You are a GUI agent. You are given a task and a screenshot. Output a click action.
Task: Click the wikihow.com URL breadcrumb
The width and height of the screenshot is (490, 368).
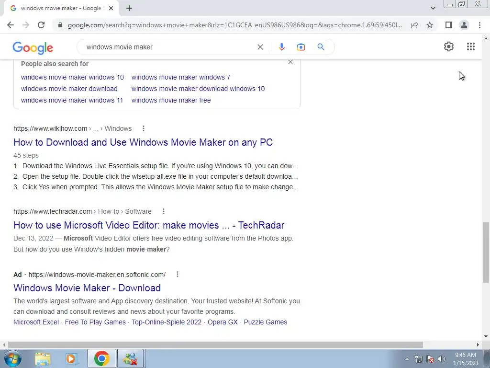coord(73,128)
